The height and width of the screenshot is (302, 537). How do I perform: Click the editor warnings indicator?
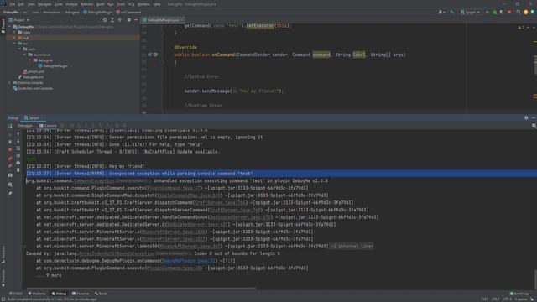[521, 27]
